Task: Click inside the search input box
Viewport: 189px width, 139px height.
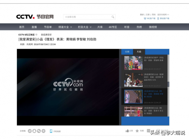Action: coord(87,17)
